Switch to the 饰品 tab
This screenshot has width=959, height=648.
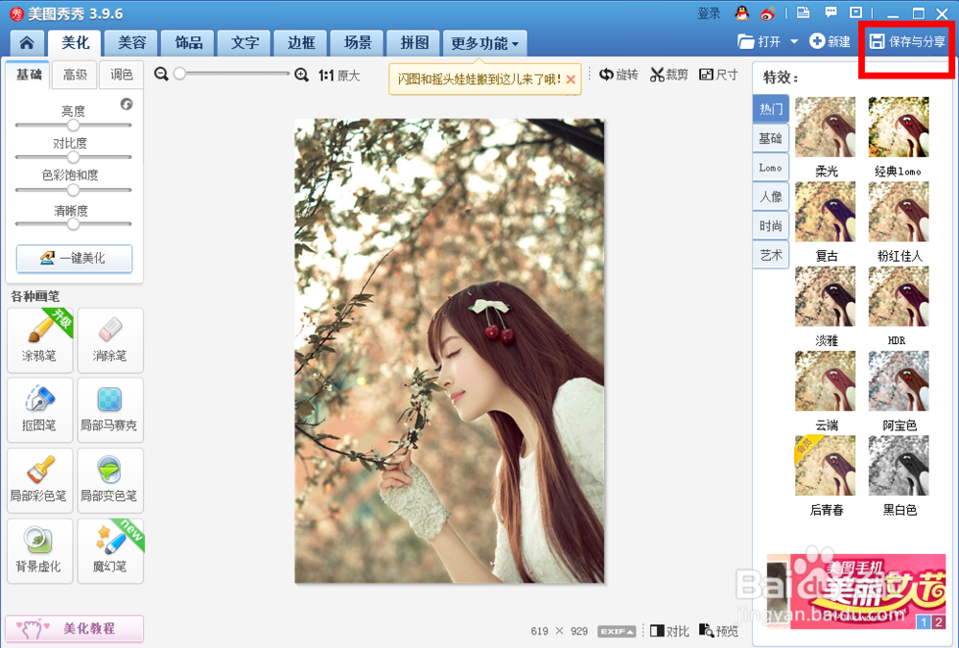tap(188, 43)
